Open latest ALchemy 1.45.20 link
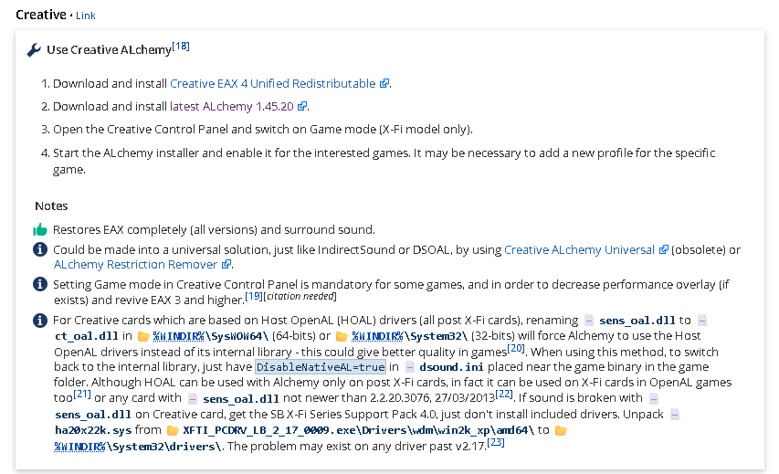This screenshot has width=779, height=474. pos(232,106)
